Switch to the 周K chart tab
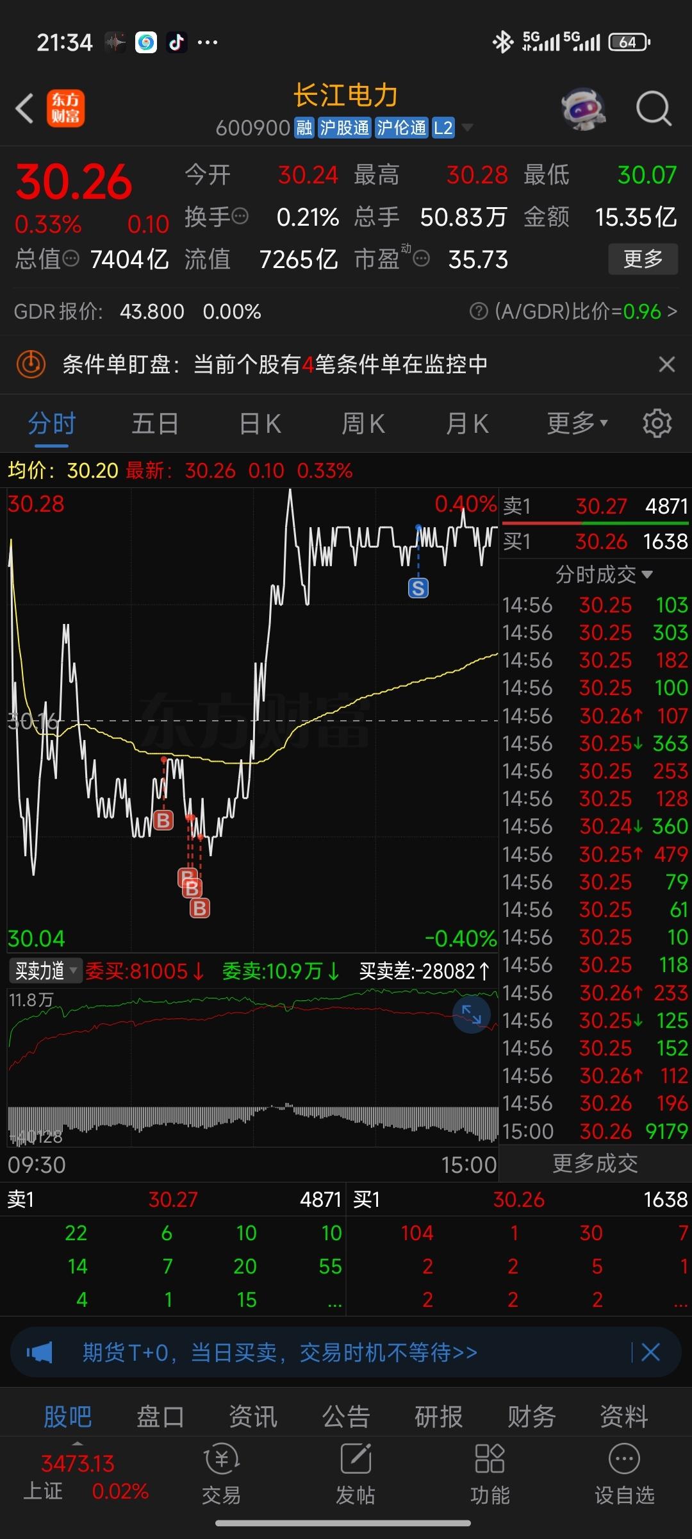692x1539 pixels. 363,424
